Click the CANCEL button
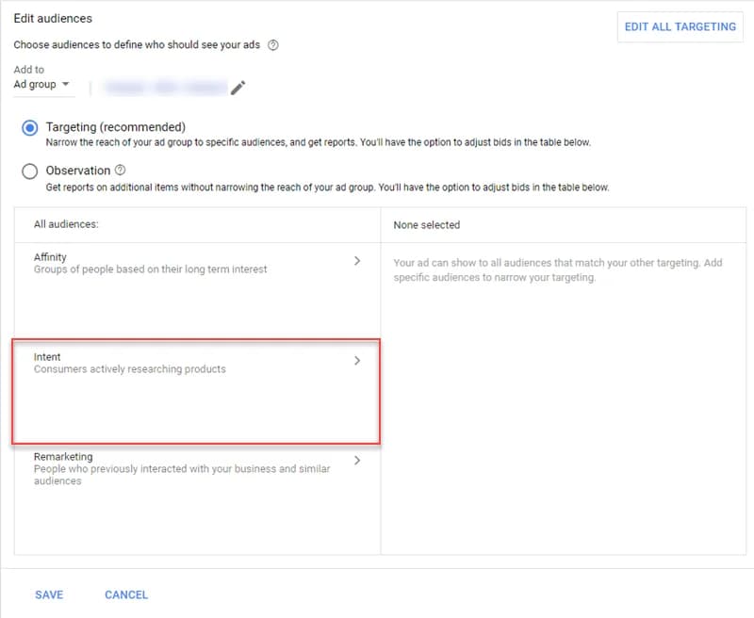Image resolution: width=754 pixels, height=618 pixels. (x=126, y=595)
